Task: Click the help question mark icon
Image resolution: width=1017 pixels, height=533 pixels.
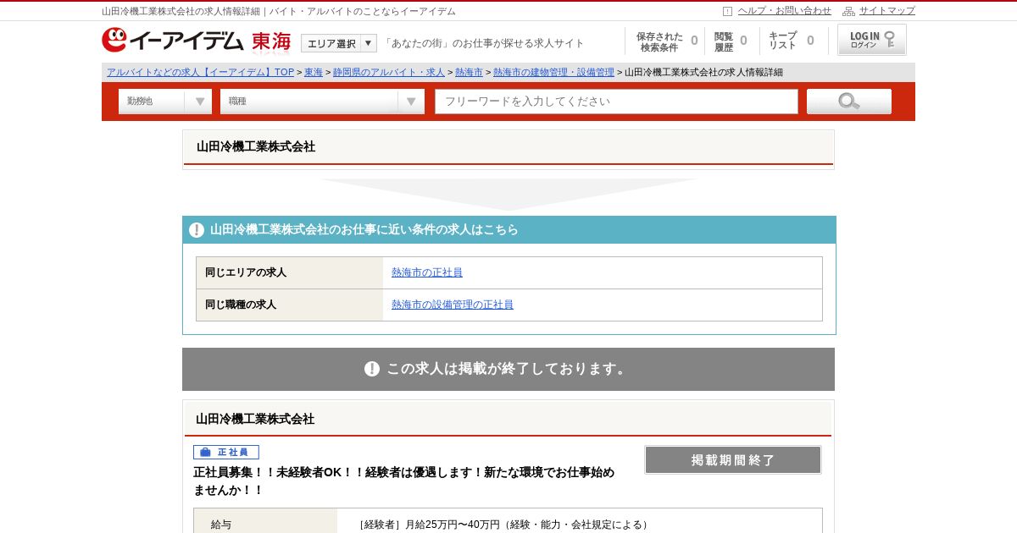Action: coord(727,11)
